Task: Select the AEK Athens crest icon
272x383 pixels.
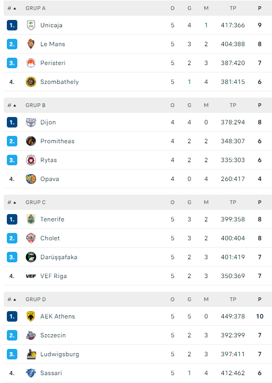Action: [x=31, y=316]
